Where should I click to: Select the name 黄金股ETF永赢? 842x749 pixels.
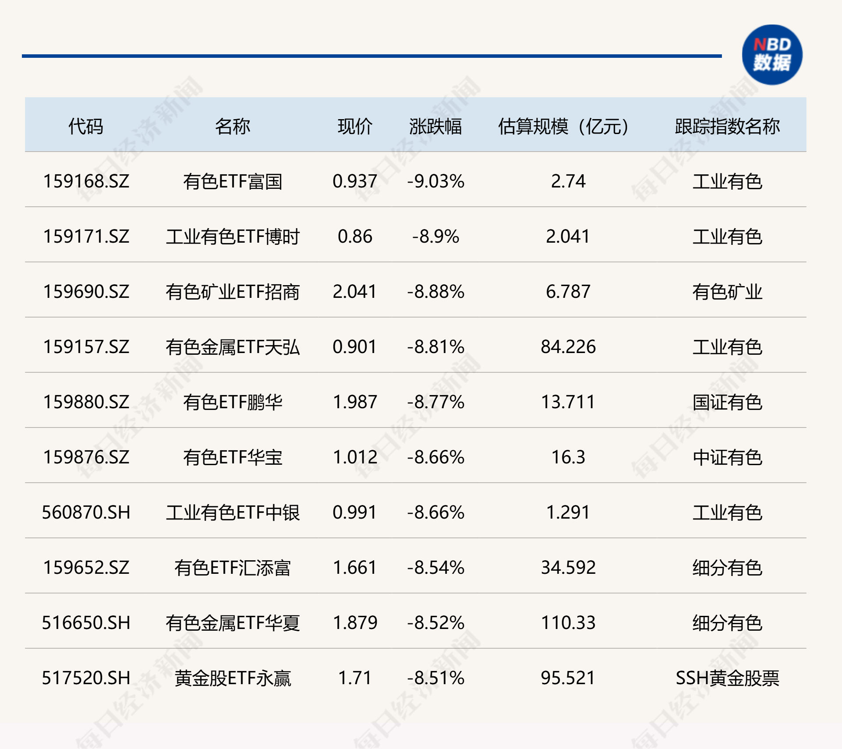coord(233,678)
